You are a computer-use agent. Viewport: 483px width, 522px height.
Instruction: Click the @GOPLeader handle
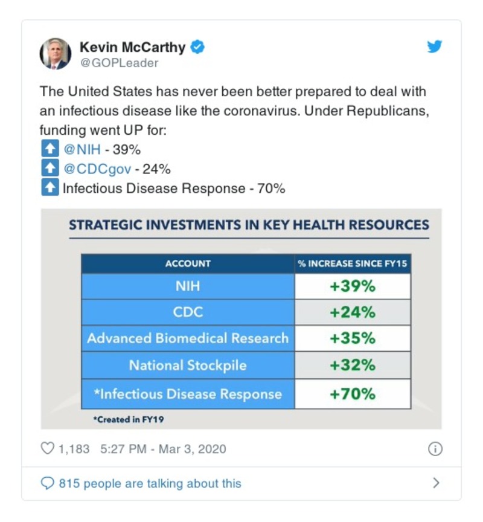[x=119, y=63]
